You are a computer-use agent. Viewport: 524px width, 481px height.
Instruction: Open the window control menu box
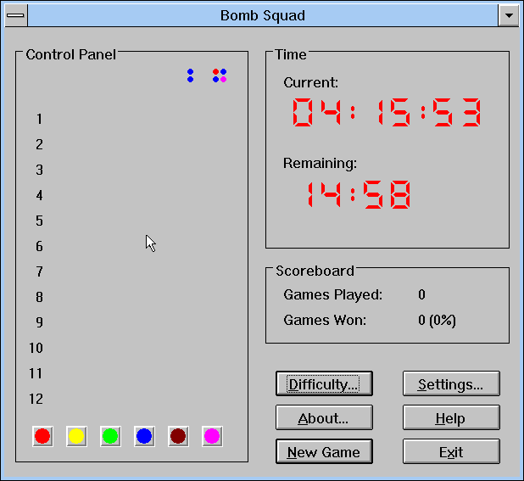pyautogui.click(x=15, y=15)
